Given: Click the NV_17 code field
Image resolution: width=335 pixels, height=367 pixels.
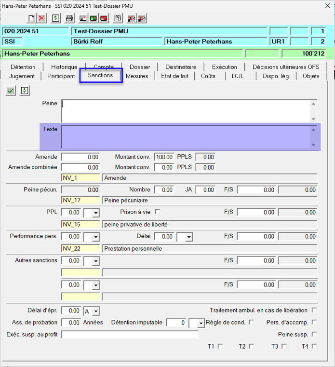Looking at the screenshot, I should coord(80,200).
